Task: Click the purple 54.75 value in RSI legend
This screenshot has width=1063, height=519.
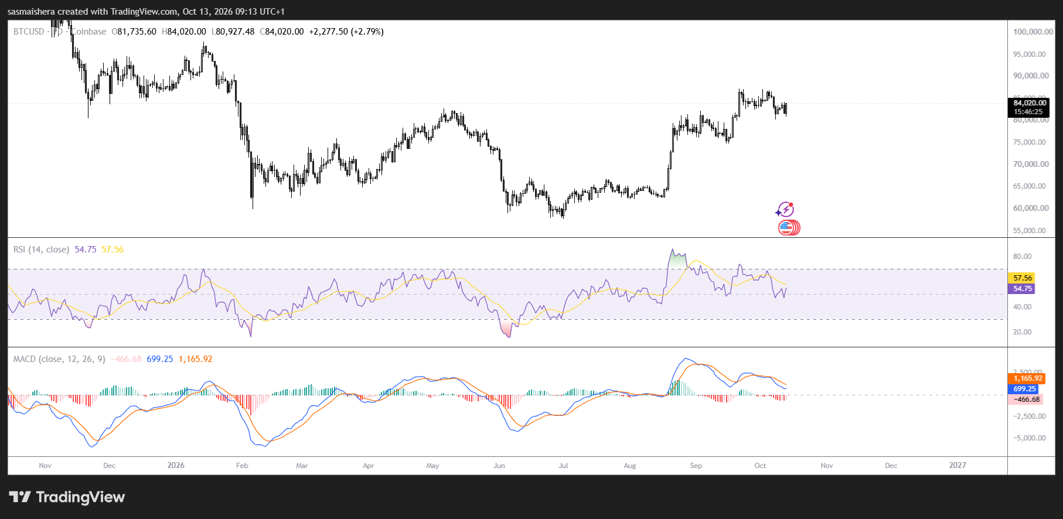Action: pos(86,250)
